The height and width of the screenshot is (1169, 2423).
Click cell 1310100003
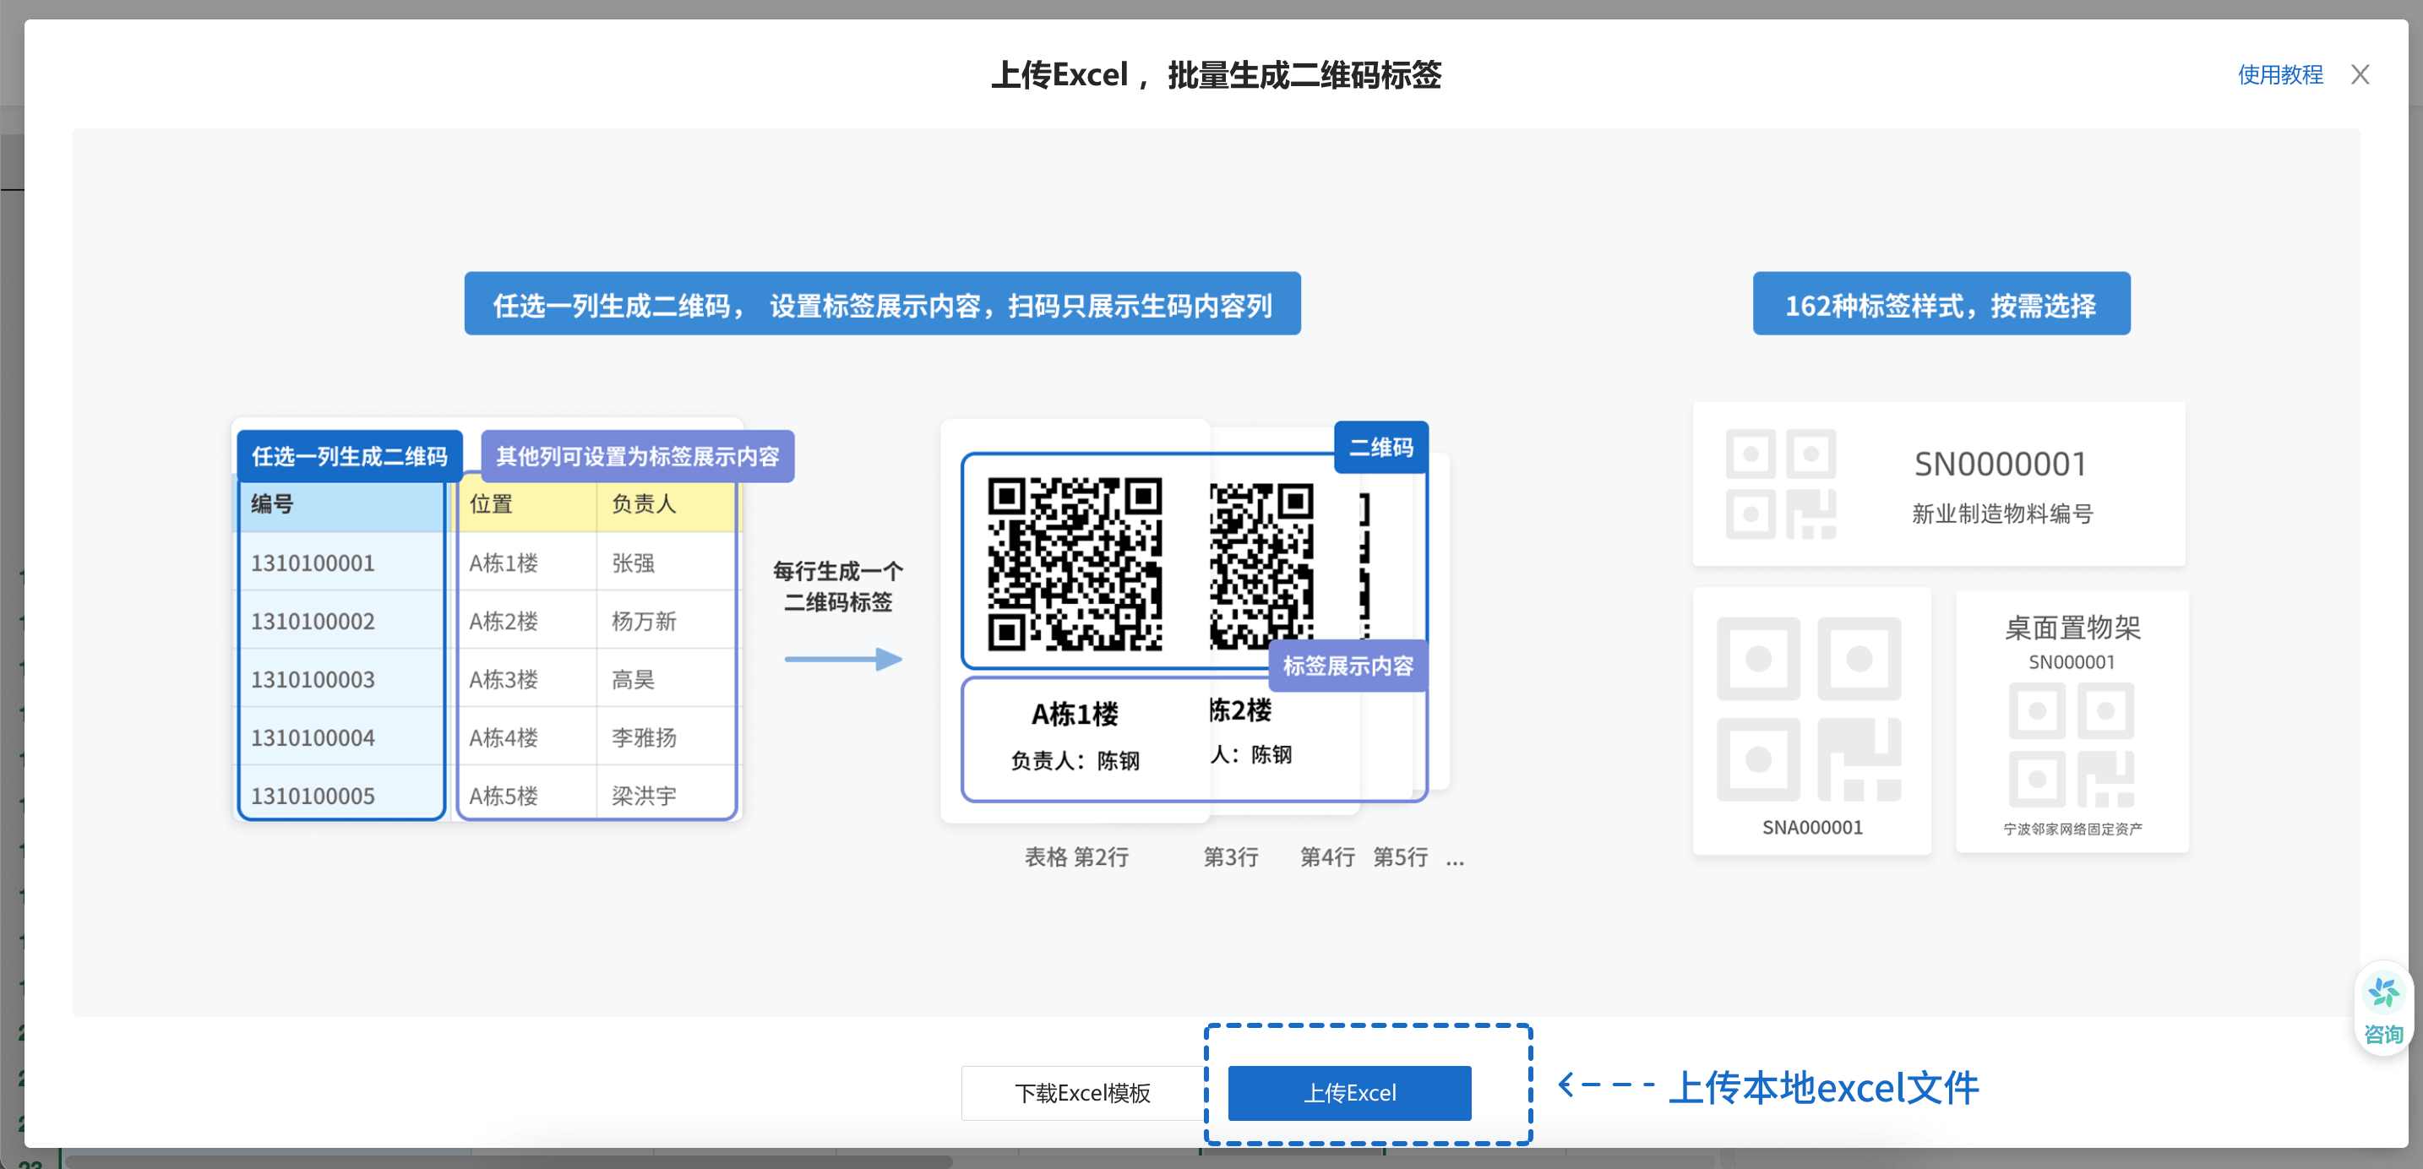[340, 679]
